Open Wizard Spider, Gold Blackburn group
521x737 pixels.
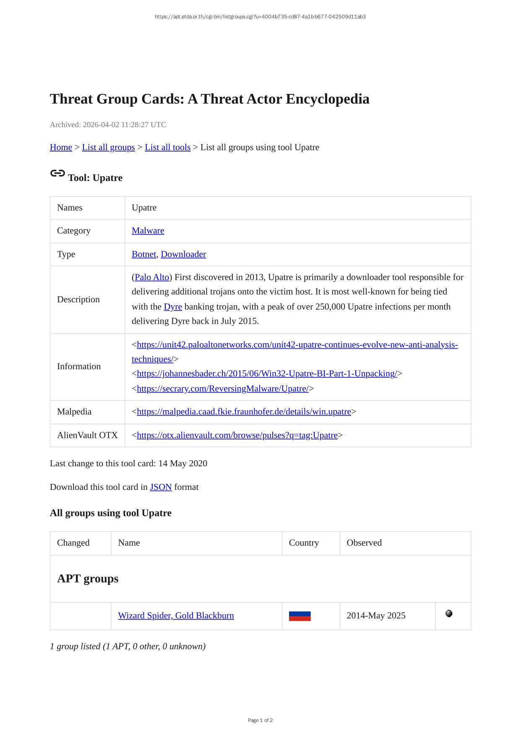(176, 616)
